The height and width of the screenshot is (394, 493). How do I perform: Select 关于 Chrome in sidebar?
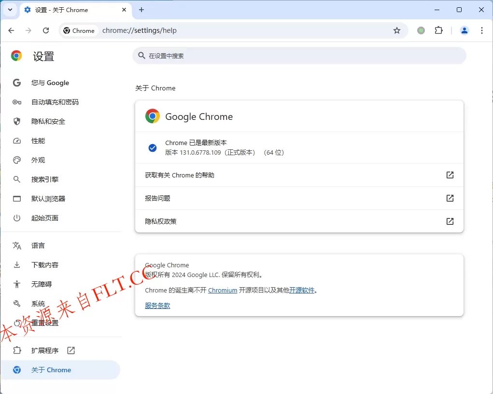pos(61,370)
